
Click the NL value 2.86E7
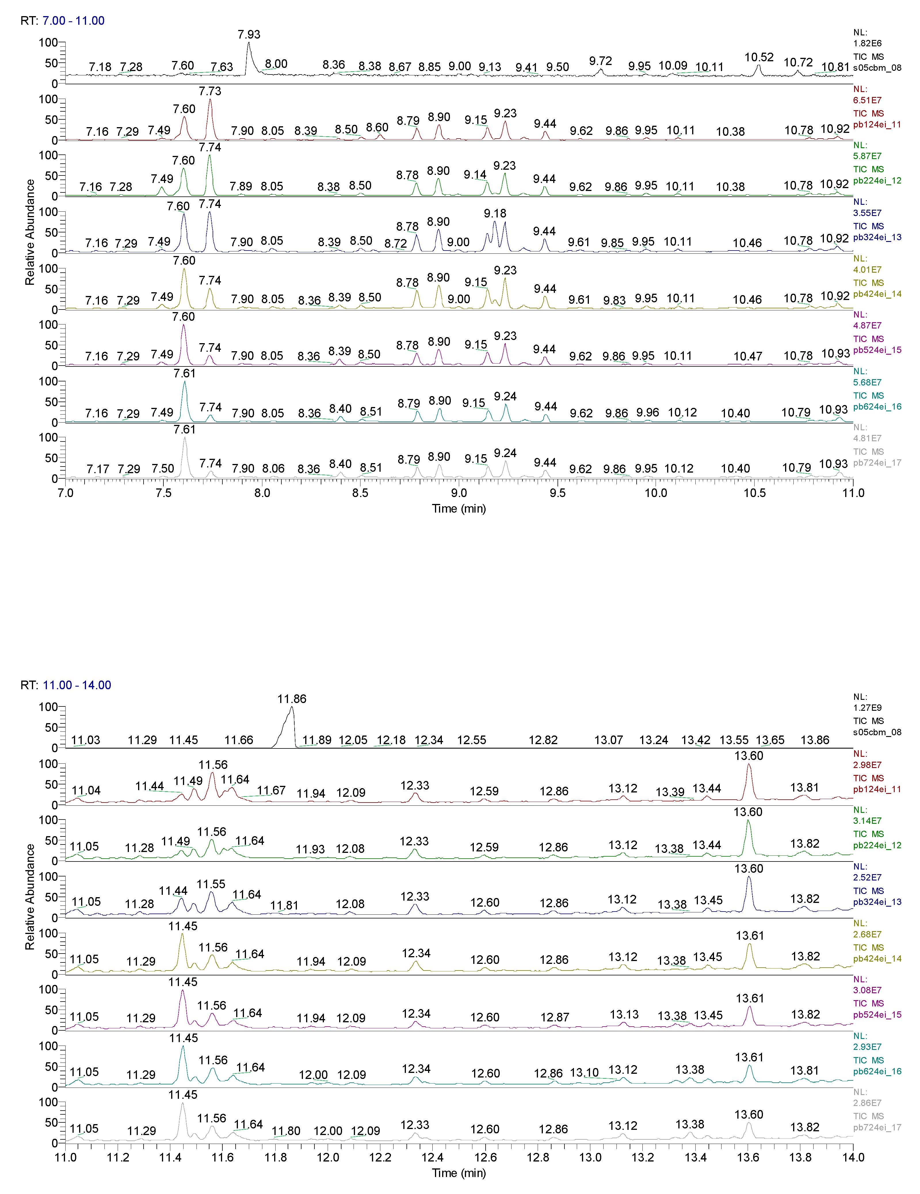point(868,1103)
